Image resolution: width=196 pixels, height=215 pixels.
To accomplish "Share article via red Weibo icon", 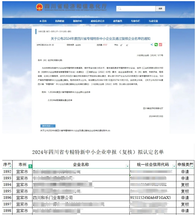I will (160, 45).
